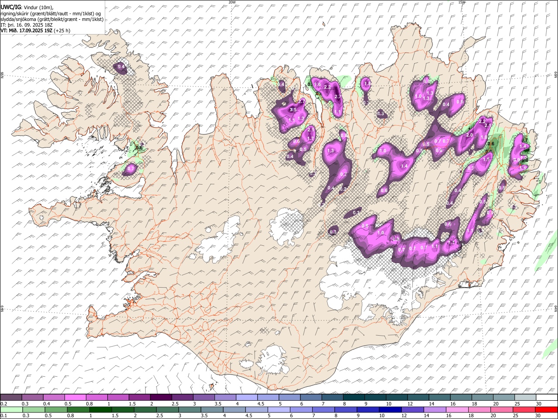This screenshot has width=558, height=419.
Task: Click the top-row swatch between 12 and 14
Action: [418, 397]
